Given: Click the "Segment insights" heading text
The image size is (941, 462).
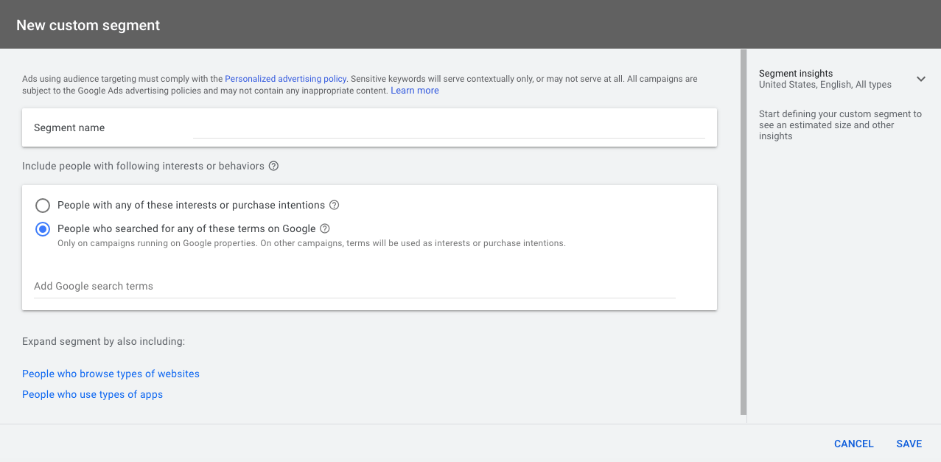Looking at the screenshot, I should pos(795,73).
